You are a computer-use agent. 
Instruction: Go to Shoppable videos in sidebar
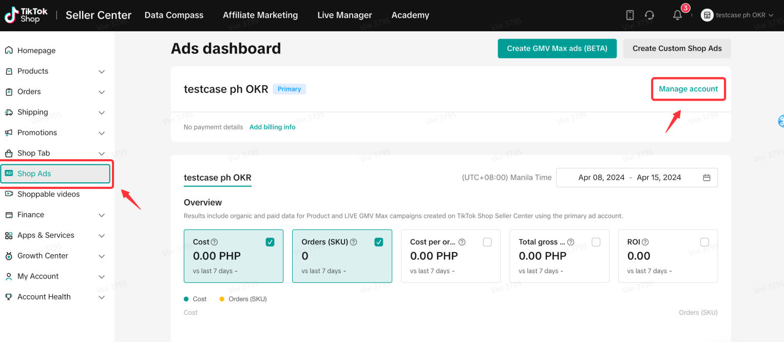coord(48,194)
